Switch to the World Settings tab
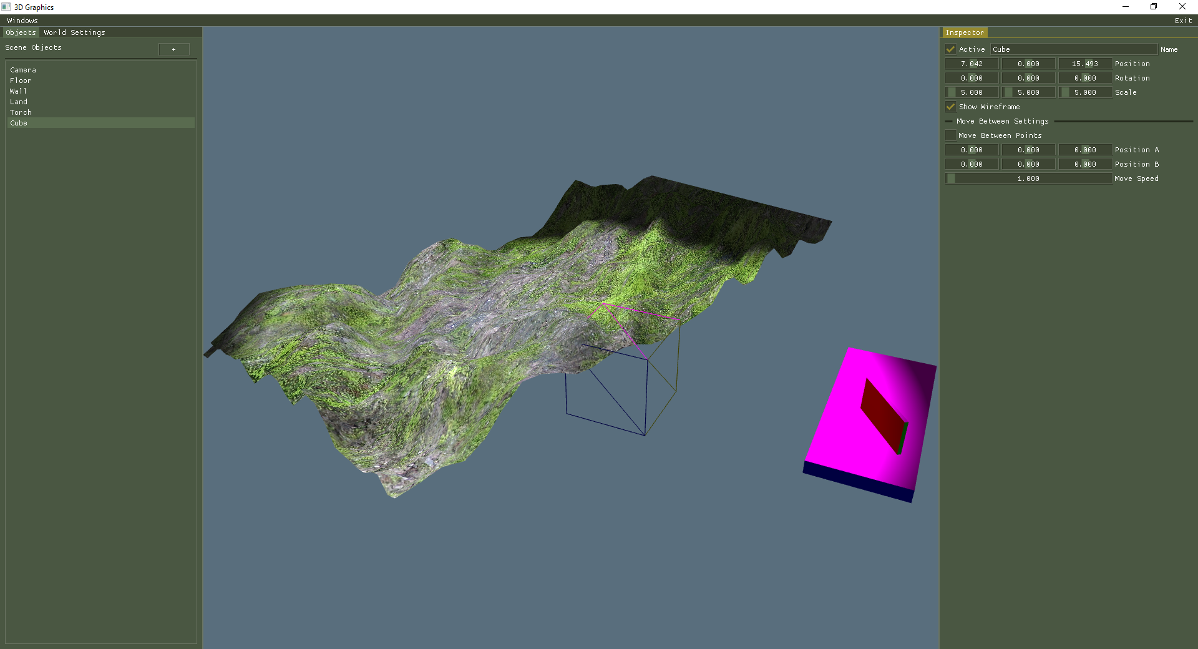1198x649 pixels. point(74,32)
